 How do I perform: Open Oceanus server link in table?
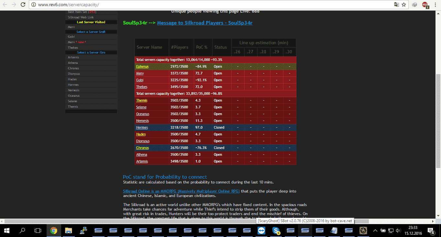[143, 114]
